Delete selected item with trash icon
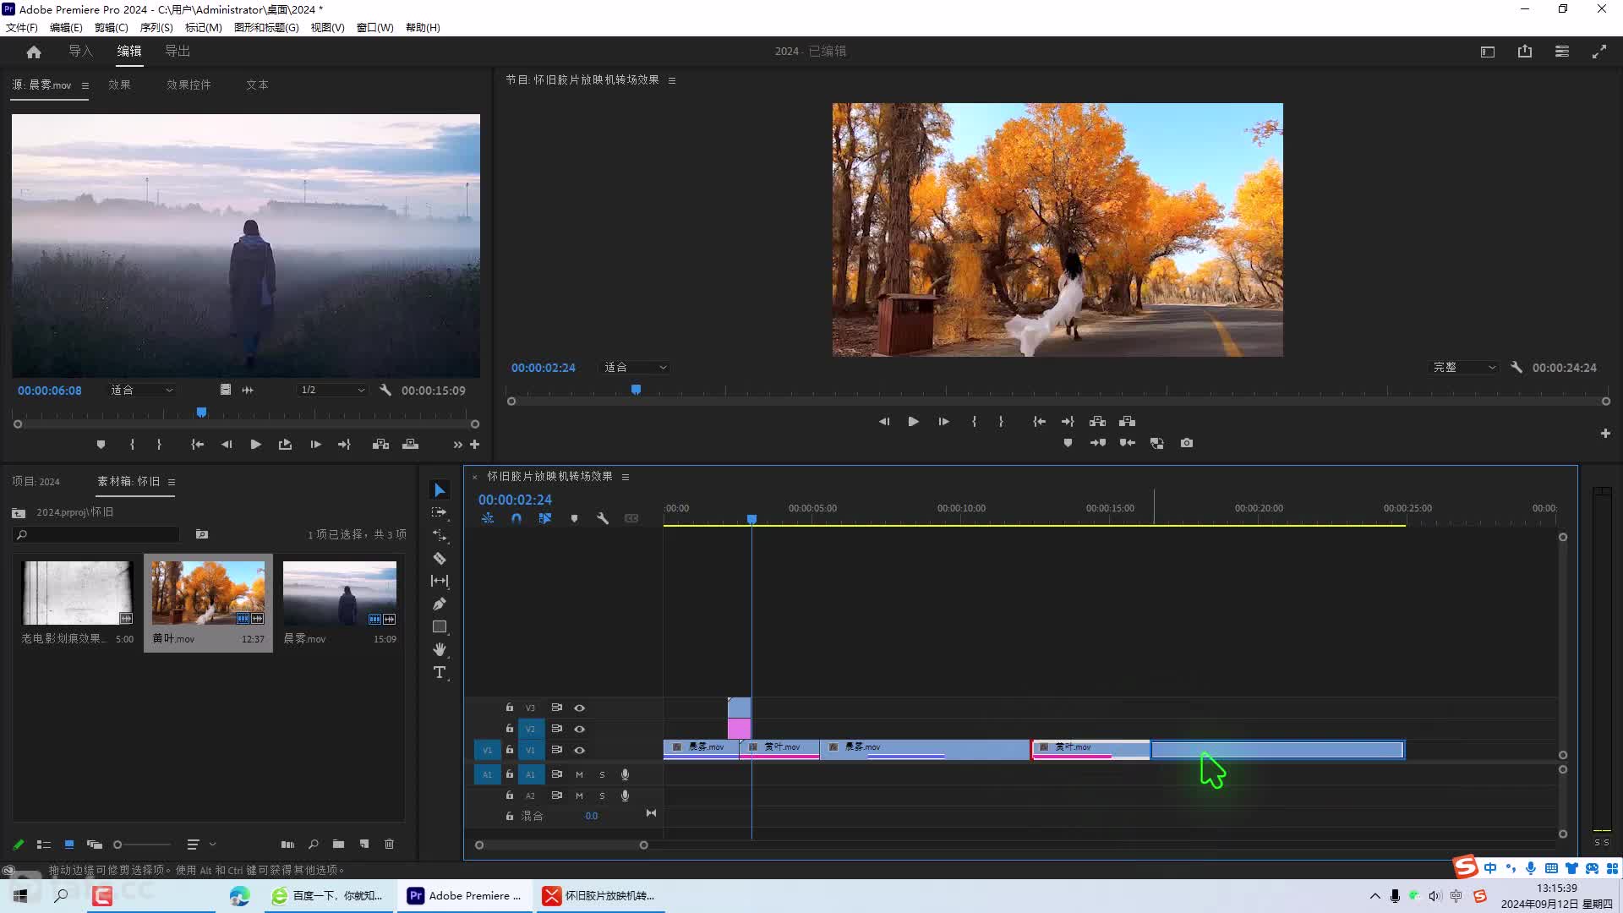 click(390, 844)
